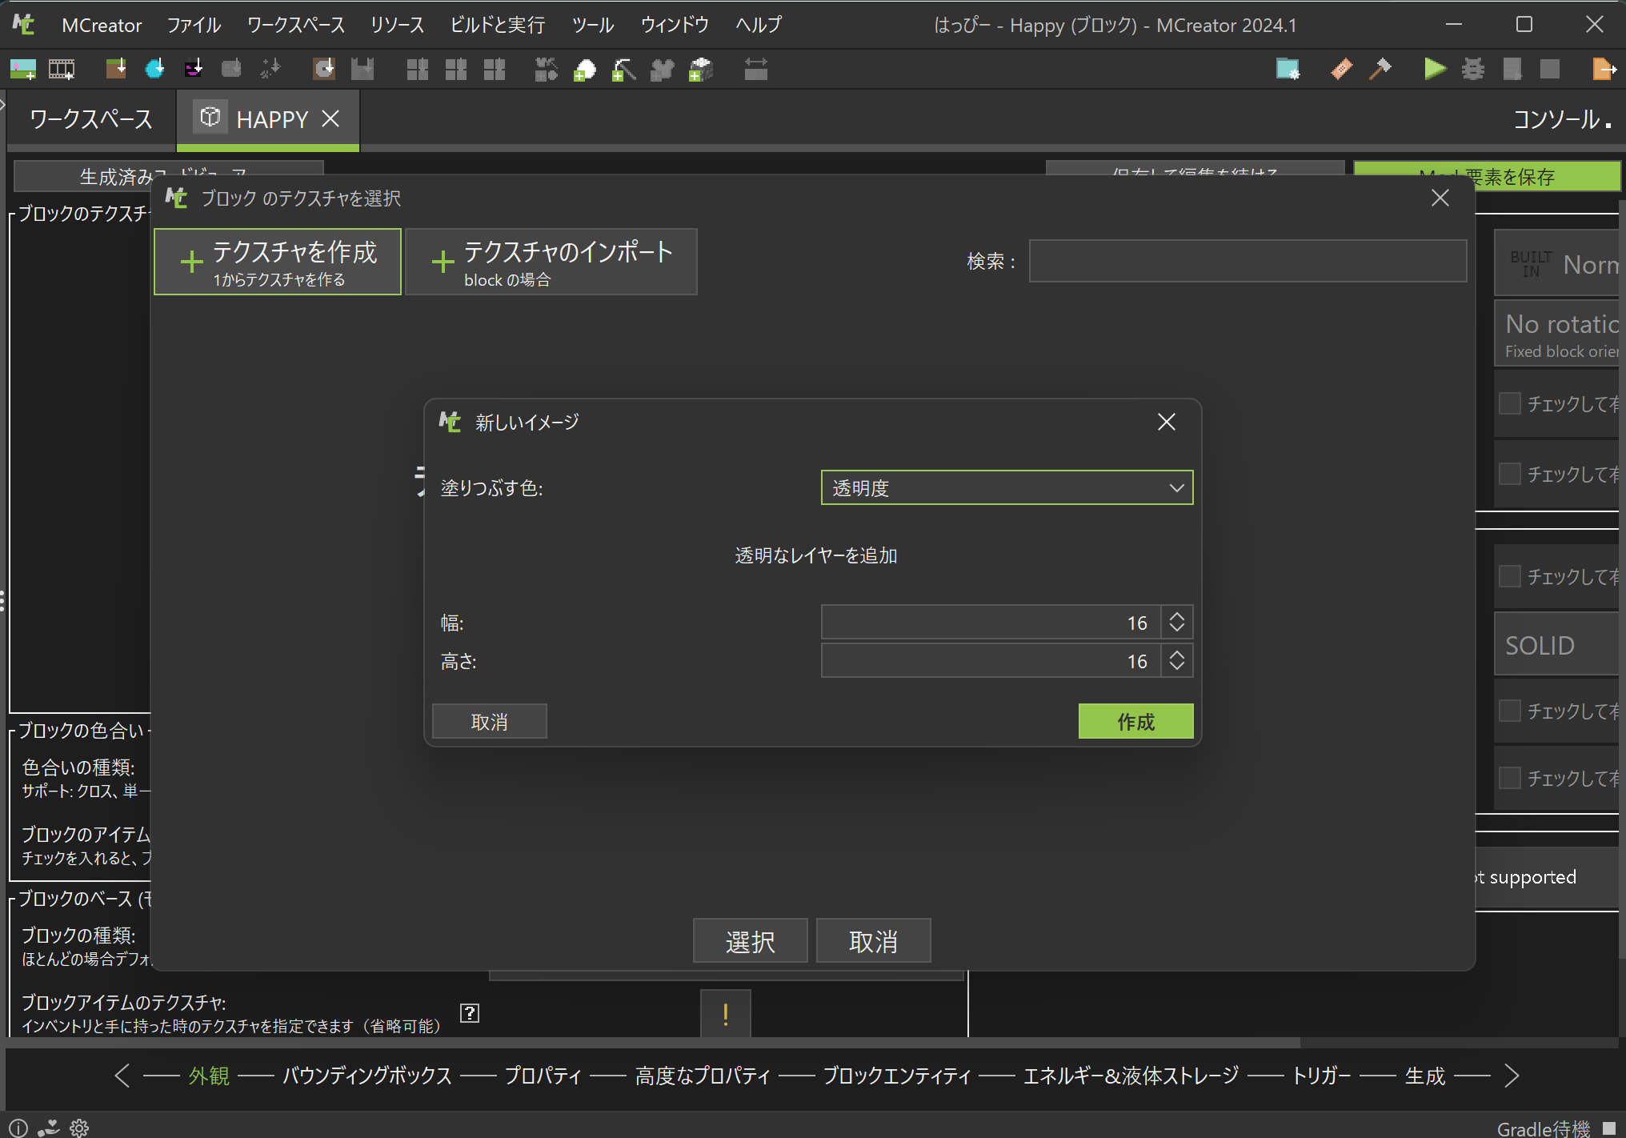Click the create new texture toolbar icon

(23, 69)
